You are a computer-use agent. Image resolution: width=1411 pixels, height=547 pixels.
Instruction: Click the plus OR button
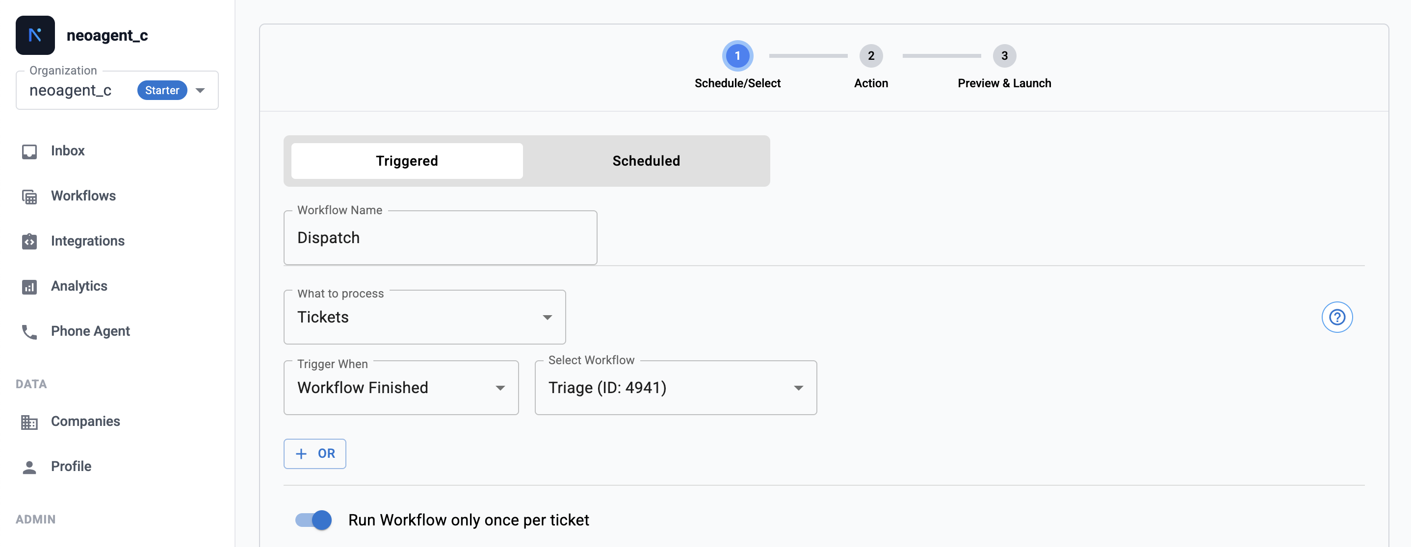click(x=314, y=453)
